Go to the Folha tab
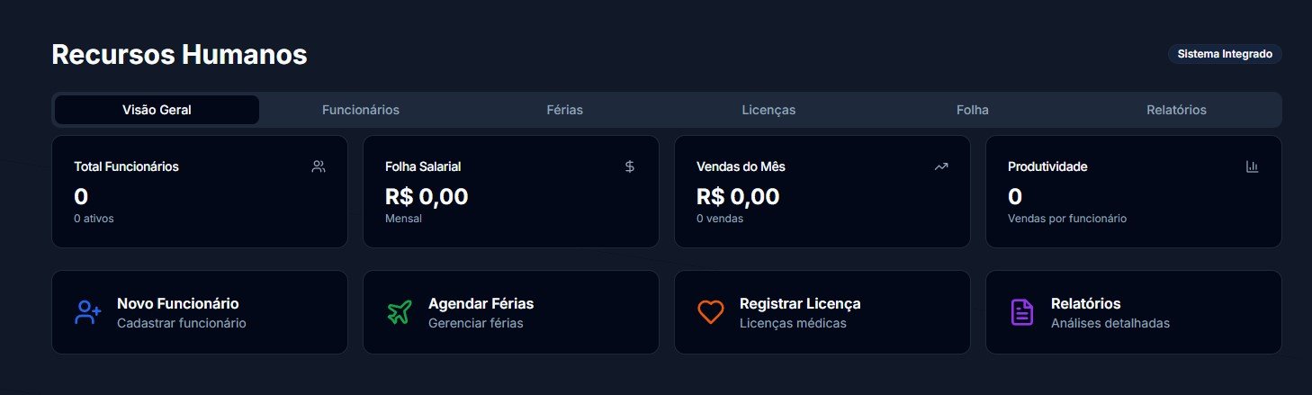1312x395 pixels. point(973,110)
